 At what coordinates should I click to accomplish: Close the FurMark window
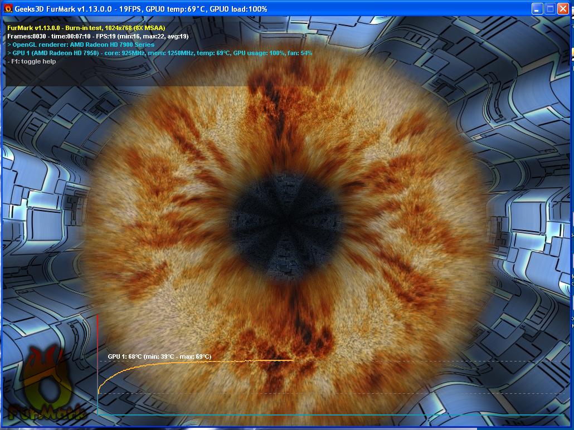tap(563, 8)
